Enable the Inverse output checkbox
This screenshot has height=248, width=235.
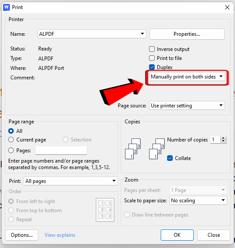click(152, 49)
